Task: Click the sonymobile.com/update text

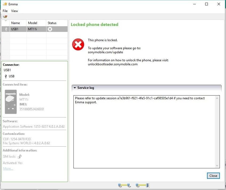Action: (105, 52)
